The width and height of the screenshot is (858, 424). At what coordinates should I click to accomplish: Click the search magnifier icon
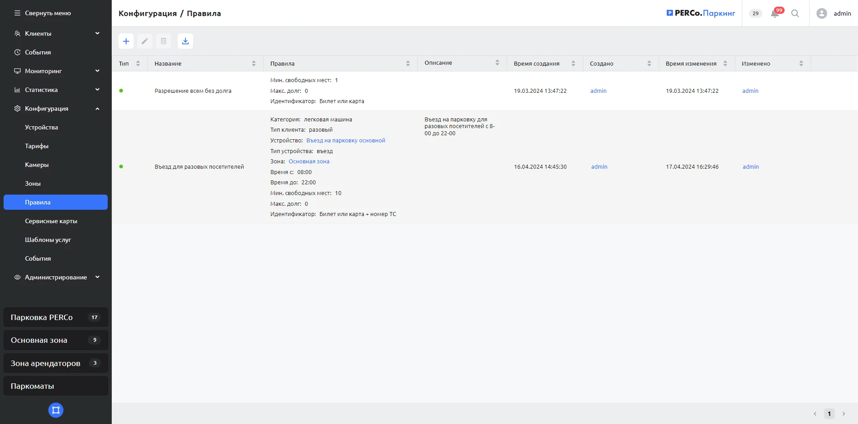tap(795, 13)
